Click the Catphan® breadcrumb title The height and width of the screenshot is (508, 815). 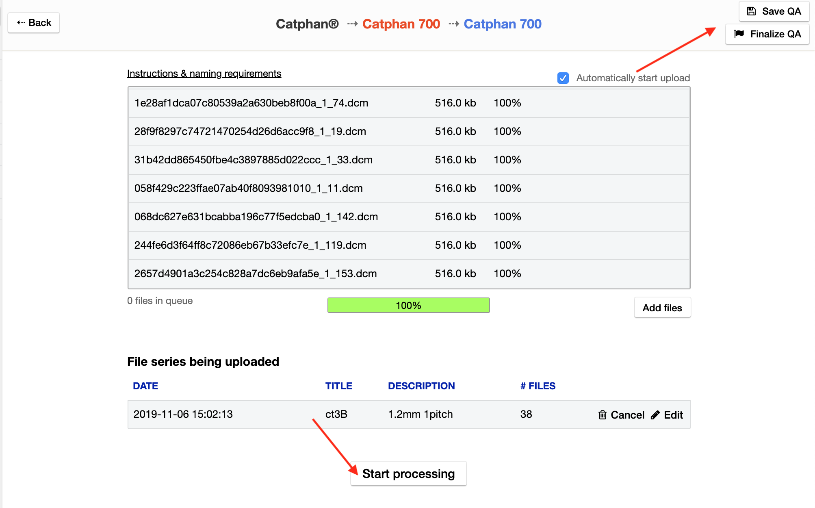tap(307, 24)
